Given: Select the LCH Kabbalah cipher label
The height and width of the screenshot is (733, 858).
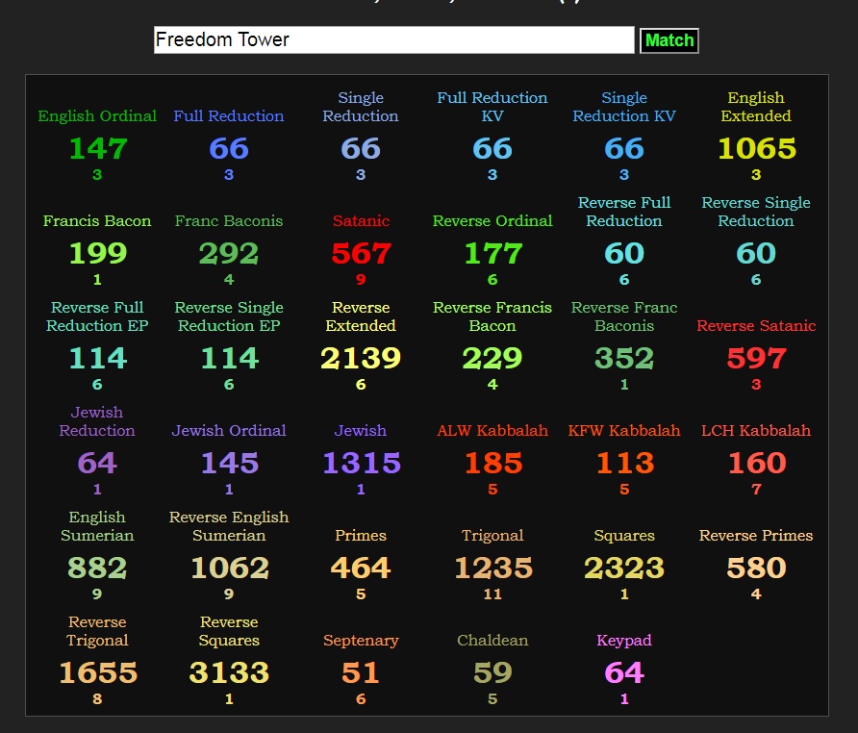Looking at the screenshot, I should point(756,431).
